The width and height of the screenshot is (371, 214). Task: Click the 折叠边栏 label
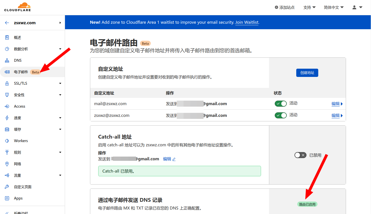click(x=21, y=213)
